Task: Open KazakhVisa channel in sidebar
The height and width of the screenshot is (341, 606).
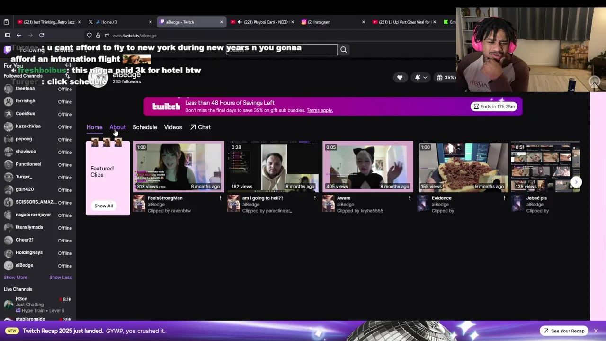Action: tap(38, 126)
